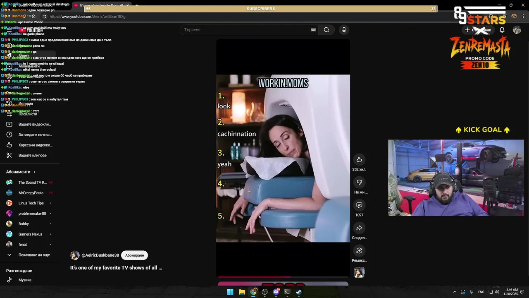Open Gamers Nexus subscription channel
Screen dimensions: 529x298
(x=30, y=234)
